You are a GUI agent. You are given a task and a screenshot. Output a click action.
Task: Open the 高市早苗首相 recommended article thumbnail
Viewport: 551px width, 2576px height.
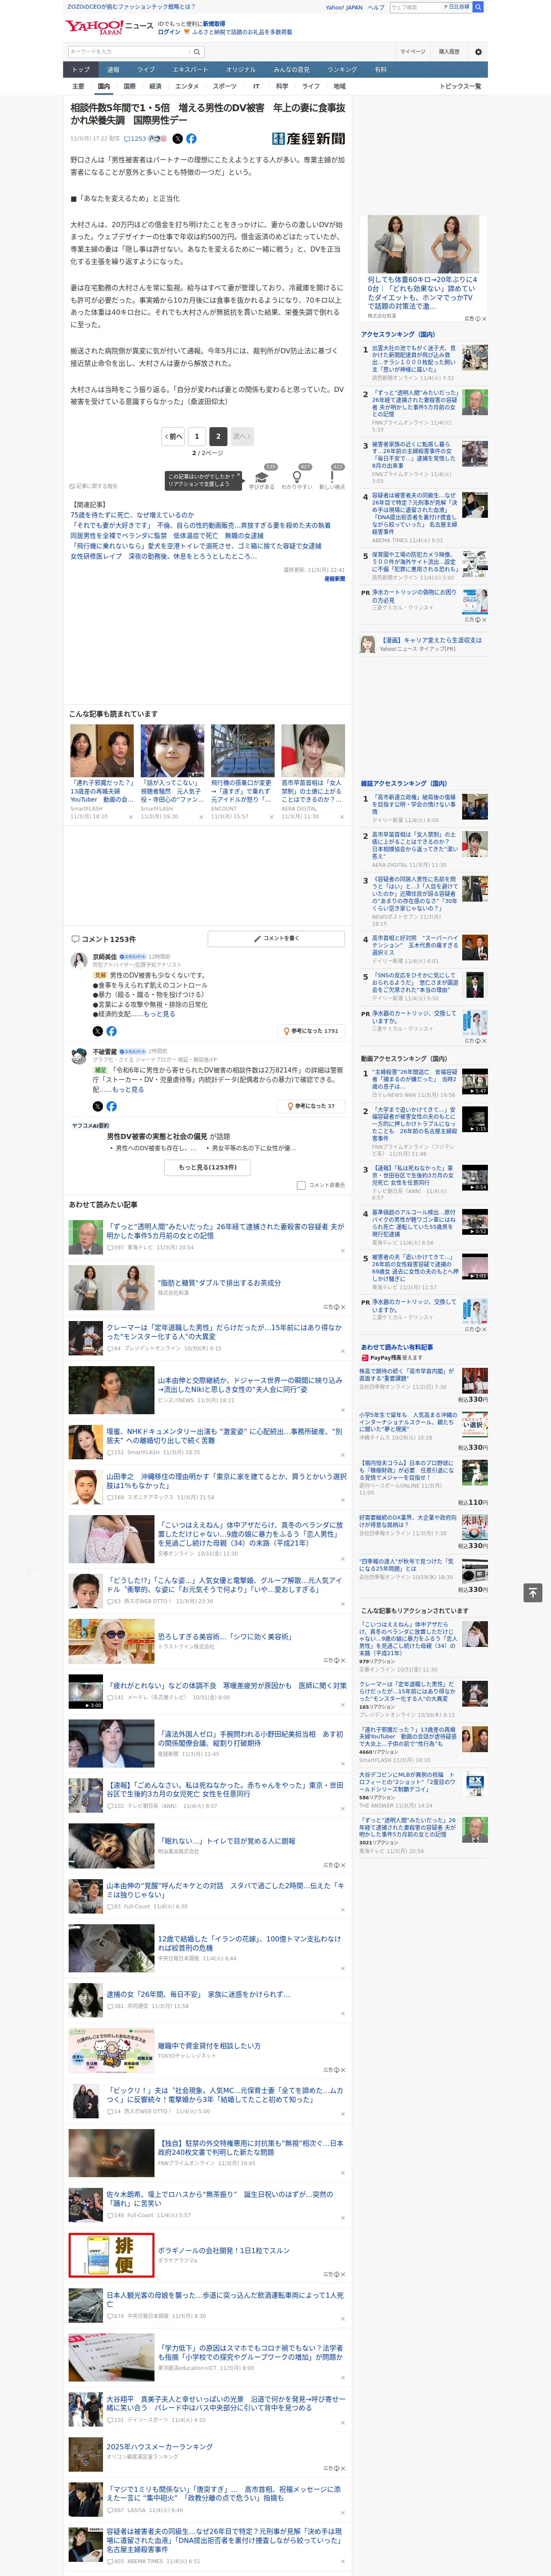(x=313, y=751)
